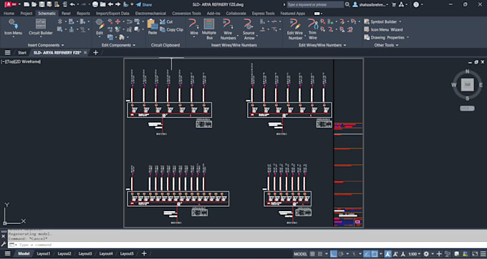Viewport: 487px width, 259px height.
Task: Click the Share button
Action: (144, 4)
